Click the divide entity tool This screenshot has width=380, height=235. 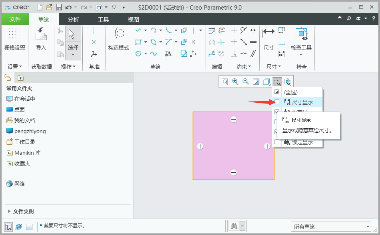(x=211, y=54)
